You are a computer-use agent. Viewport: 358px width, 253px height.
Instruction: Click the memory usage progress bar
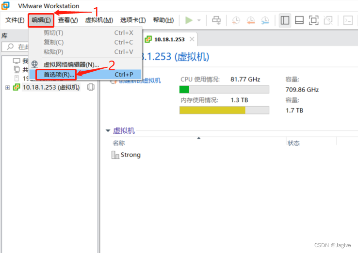pos(224,110)
